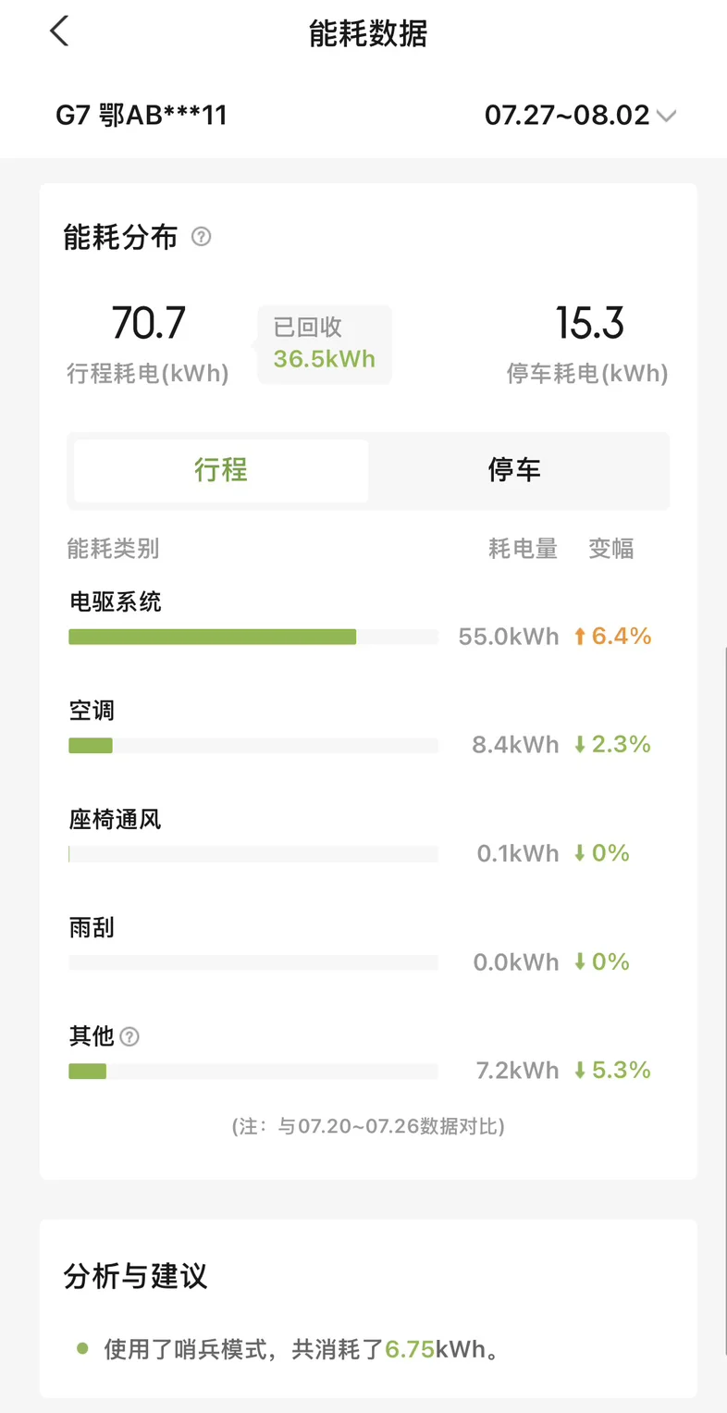Tap the 已回收 36.5kWh badge
Viewport: 727px width, 1413px height.
point(325,344)
